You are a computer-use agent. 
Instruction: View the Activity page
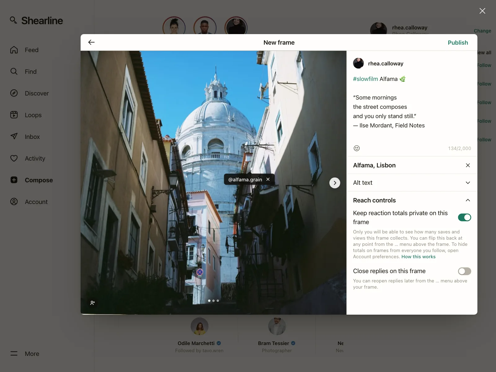click(x=35, y=158)
